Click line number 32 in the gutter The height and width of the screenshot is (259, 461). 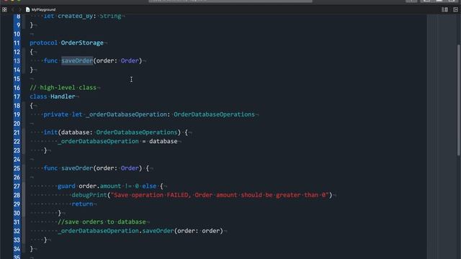(x=17, y=231)
